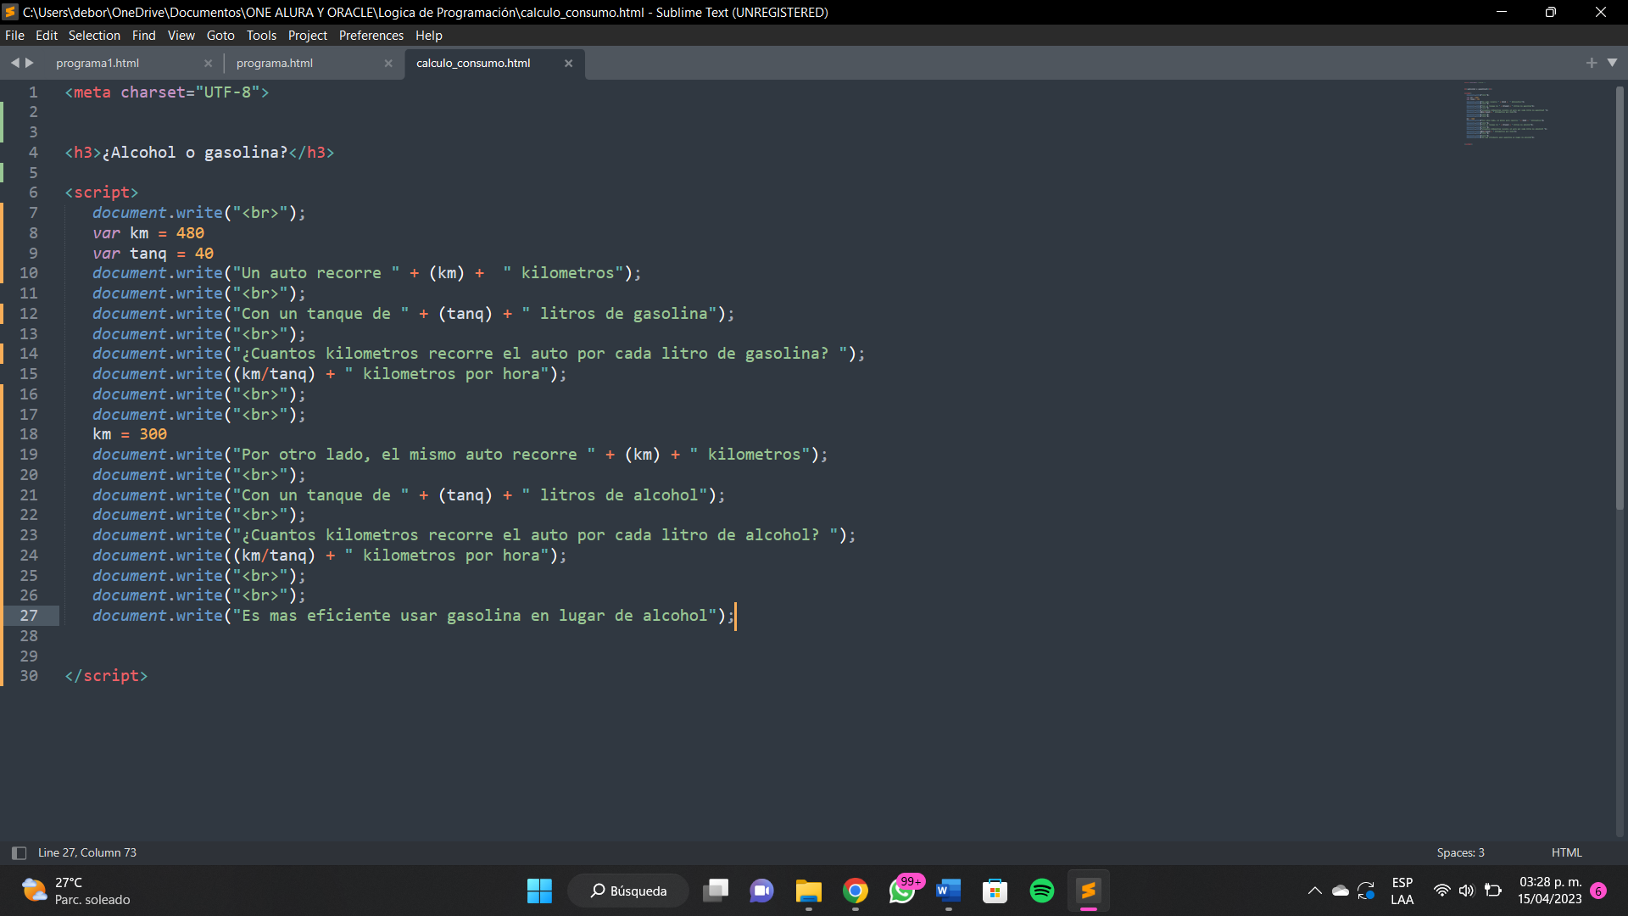Screen dimensions: 1628x916
Task: Click the sync status tray icon
Action: pos(1366,891)
